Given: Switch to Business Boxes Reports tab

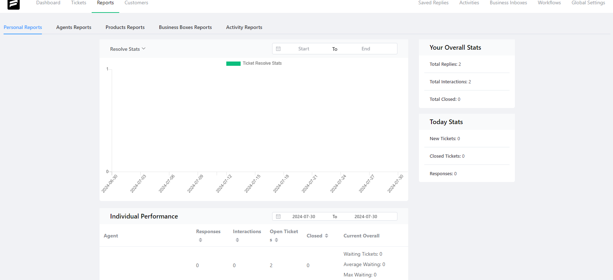Looking at the screenshot, I should point(185,27).
